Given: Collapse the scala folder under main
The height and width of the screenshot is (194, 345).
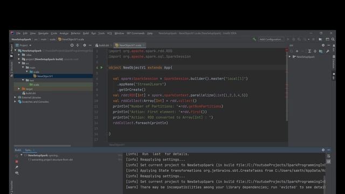Looking at the screenshot, I should click(x=27, y=72).
